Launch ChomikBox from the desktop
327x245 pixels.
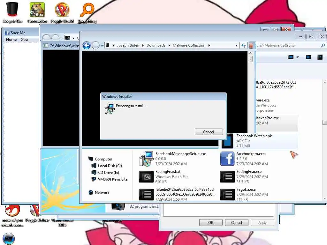[x=37, y=12]
